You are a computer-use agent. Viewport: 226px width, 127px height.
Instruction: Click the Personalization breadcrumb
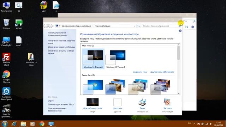click(x=102, y=26)
